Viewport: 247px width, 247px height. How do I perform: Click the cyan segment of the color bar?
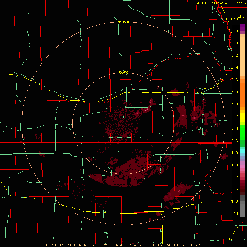point(242,151)
